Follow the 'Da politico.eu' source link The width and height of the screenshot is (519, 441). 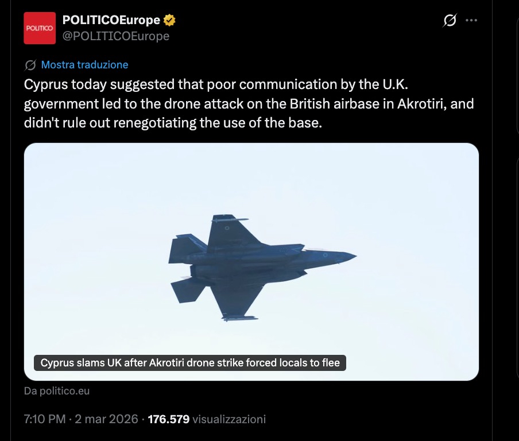(x=57, y=391)
